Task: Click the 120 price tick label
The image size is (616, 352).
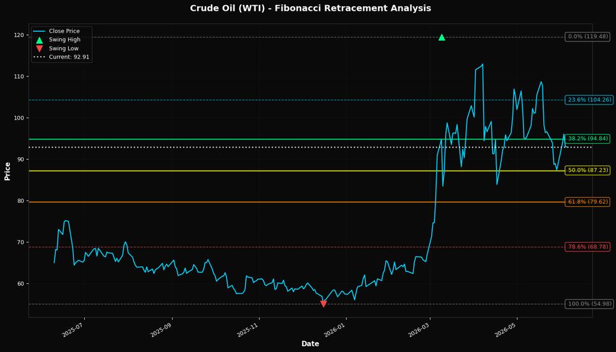Action: click(19, 35)
